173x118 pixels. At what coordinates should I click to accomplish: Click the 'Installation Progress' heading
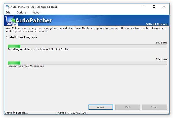coord(22,37)
